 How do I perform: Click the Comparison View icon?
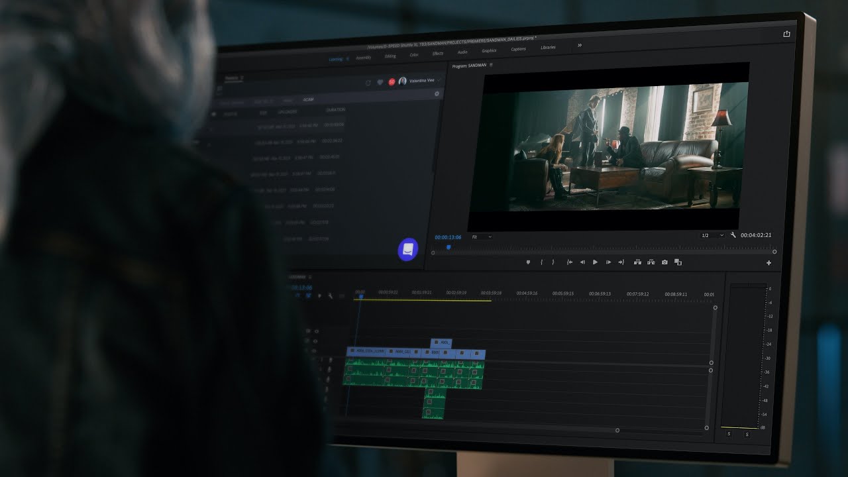point(678,262)
